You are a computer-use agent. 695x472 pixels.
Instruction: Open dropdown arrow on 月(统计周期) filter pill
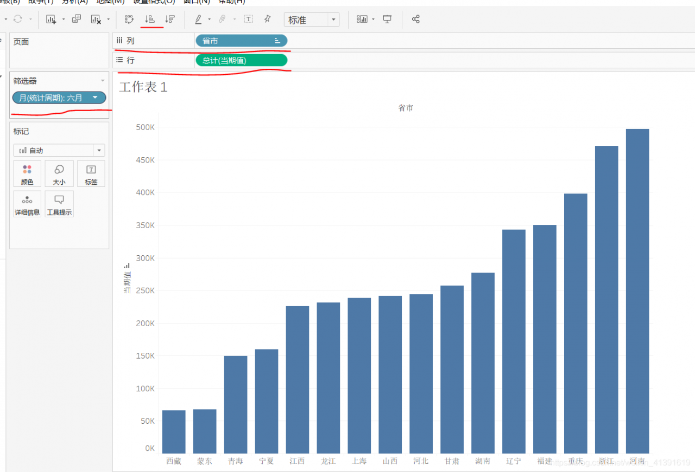[x=96, y=98]
